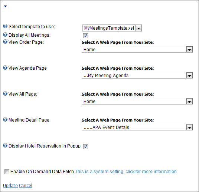Click help icon beside View Agenda Page

[5, 68]
